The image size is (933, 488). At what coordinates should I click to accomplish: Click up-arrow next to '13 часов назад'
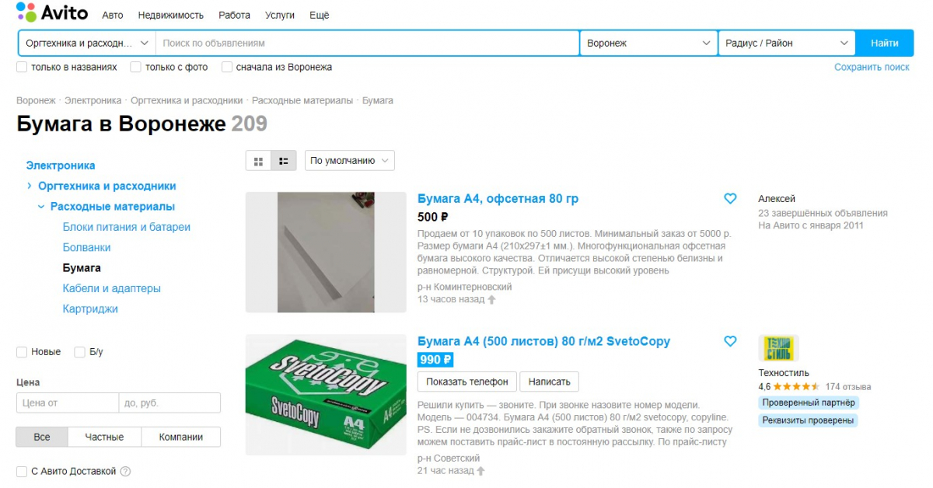tap(491, 300)
